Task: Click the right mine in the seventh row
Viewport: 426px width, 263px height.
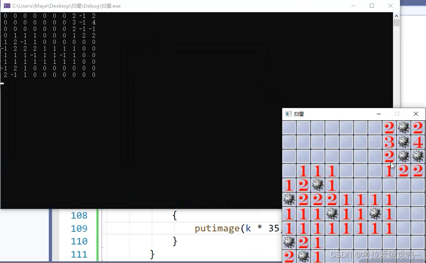Action: 375,214
